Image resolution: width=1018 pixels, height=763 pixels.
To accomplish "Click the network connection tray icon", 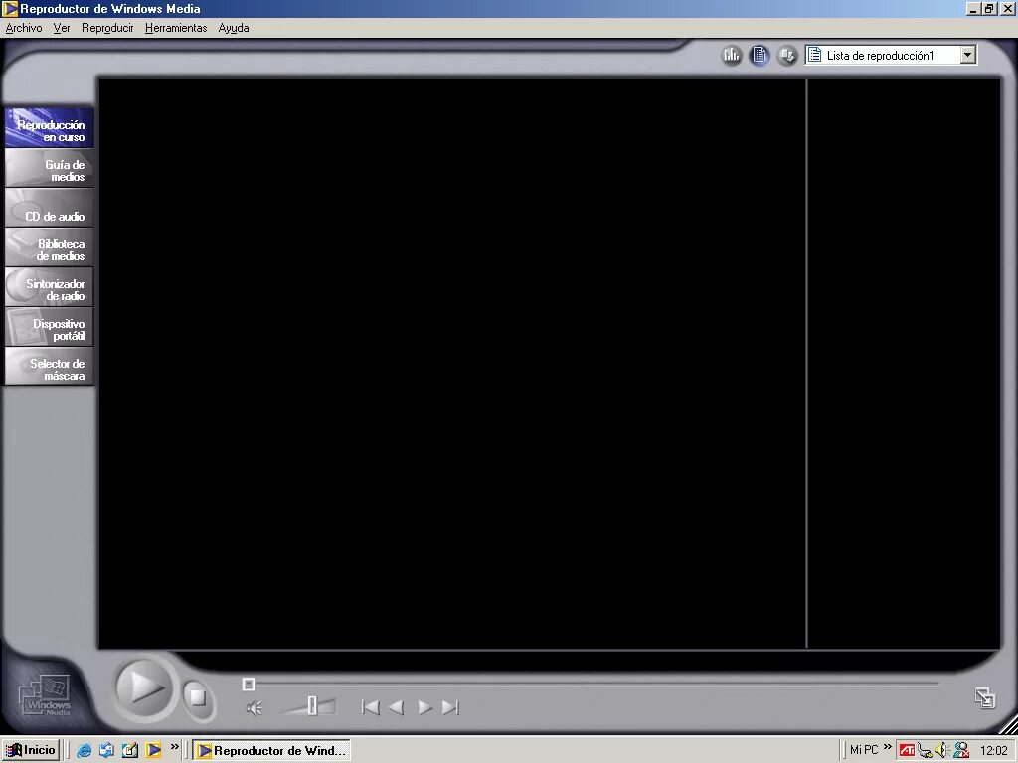I will pos(926,751).
